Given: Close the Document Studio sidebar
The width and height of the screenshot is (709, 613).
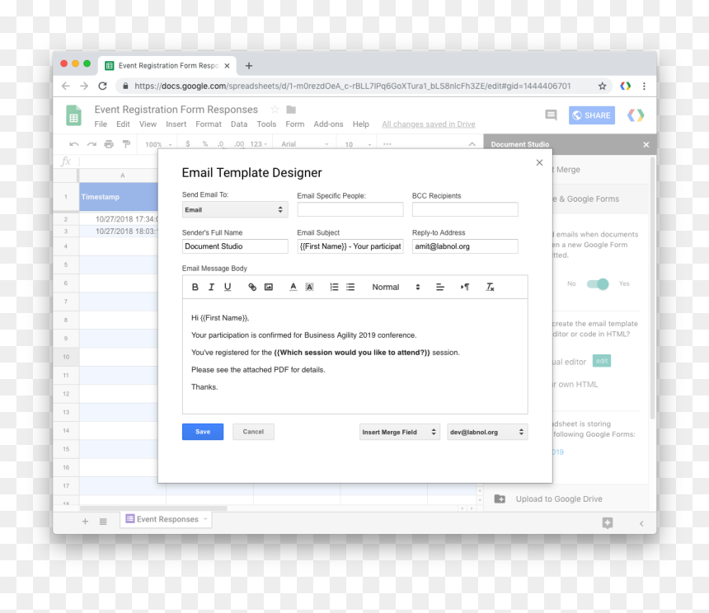Looking at the screenshot, I should point(646,144).
